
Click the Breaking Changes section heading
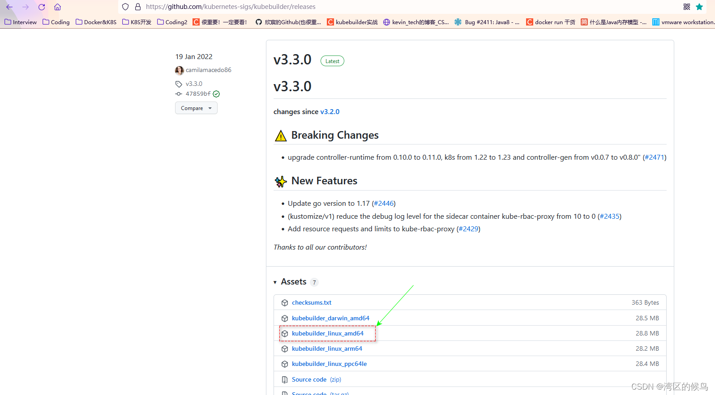tap(335, 135)
